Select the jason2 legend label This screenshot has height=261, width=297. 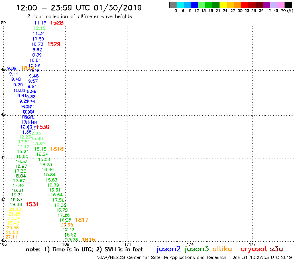pyautogui.click(x=169, y=249)
